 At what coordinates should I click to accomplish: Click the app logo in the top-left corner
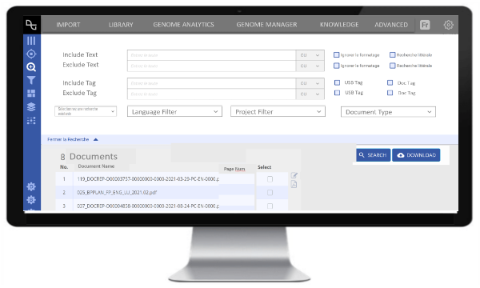[31, 25]
